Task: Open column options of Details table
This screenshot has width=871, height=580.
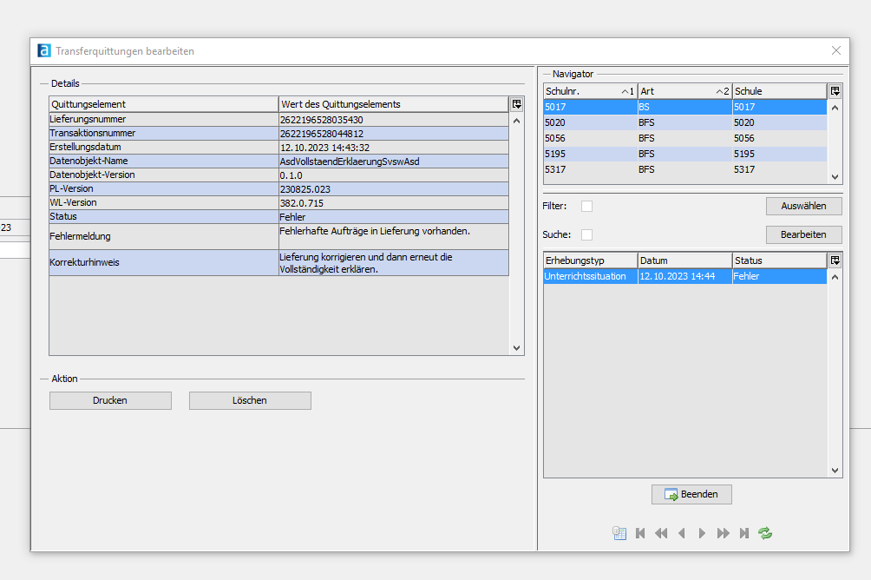Action: point(517,104)
